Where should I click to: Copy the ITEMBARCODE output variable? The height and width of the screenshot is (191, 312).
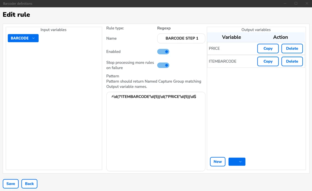268,61
